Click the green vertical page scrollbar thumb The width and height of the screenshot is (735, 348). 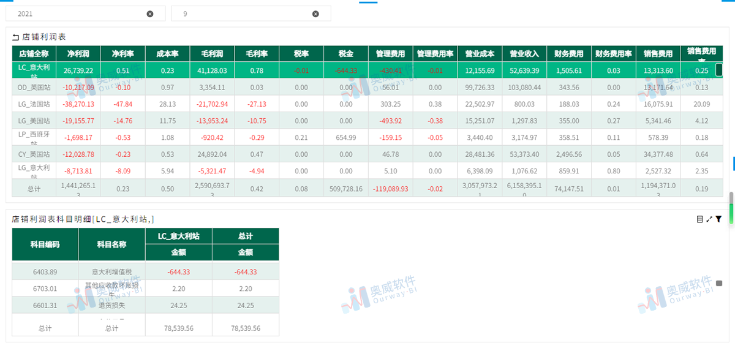pyautogui.click(x=731, y=215)
